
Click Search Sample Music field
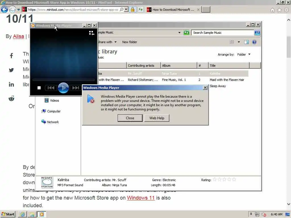coord(223,33)
